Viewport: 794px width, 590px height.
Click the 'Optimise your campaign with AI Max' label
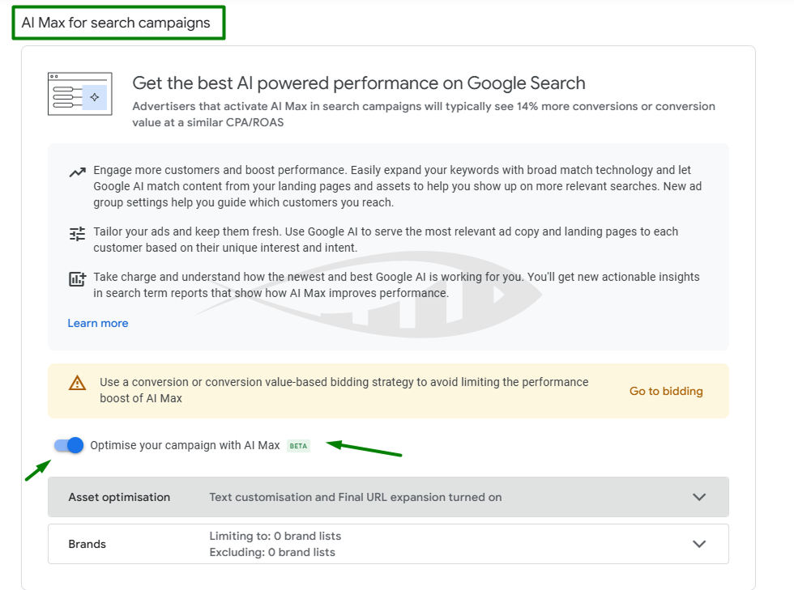pyautogui.click(x=185, y=445)
